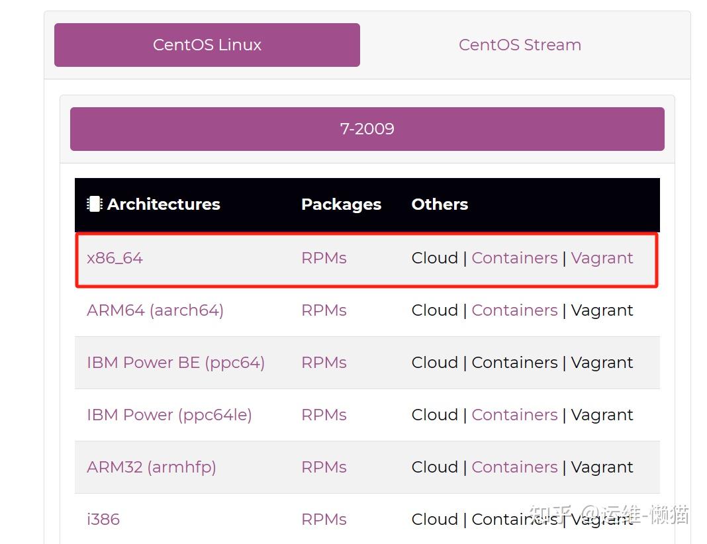
Task: Select the ARM64 (aarch64) architecture link
Action: tap(155, 310)
